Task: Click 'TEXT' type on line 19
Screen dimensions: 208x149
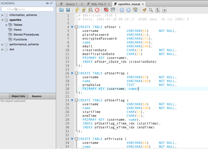Action: [x=131, y=85]
